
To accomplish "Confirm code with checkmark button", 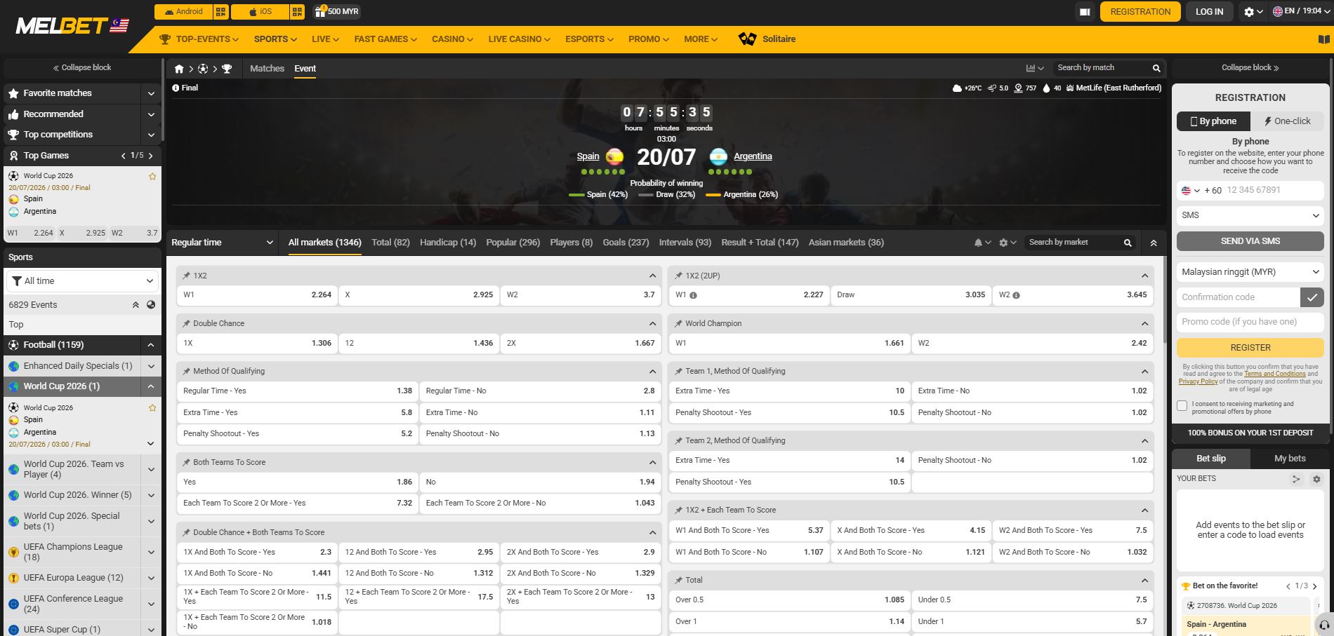I will point(1312,297).
